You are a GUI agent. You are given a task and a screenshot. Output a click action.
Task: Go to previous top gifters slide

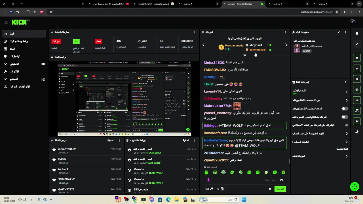click(203, 45)
